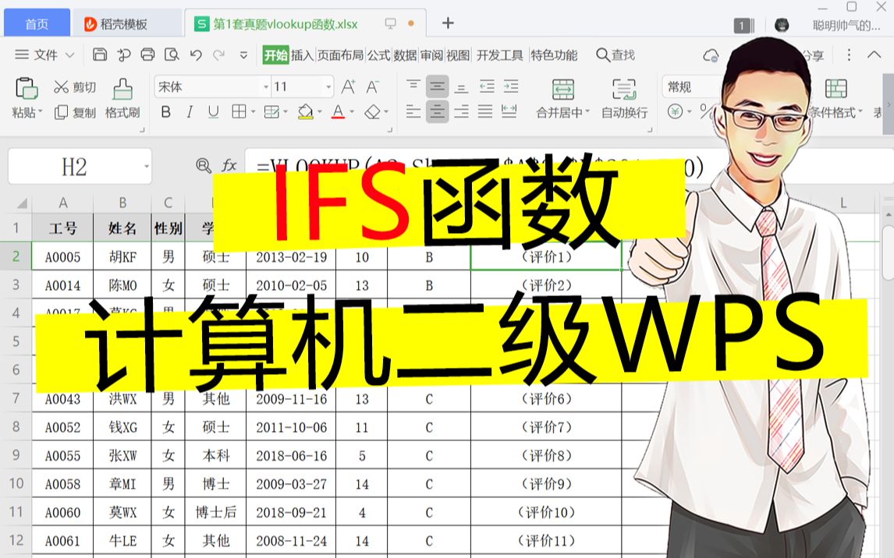Click the insert function fx icon
The image size is (894, 558).
point(229,166)
